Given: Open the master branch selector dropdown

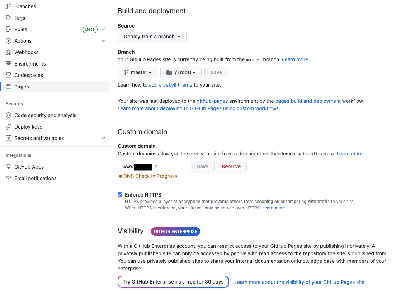Looking at the screenshot, I should (x=137, y=72).
